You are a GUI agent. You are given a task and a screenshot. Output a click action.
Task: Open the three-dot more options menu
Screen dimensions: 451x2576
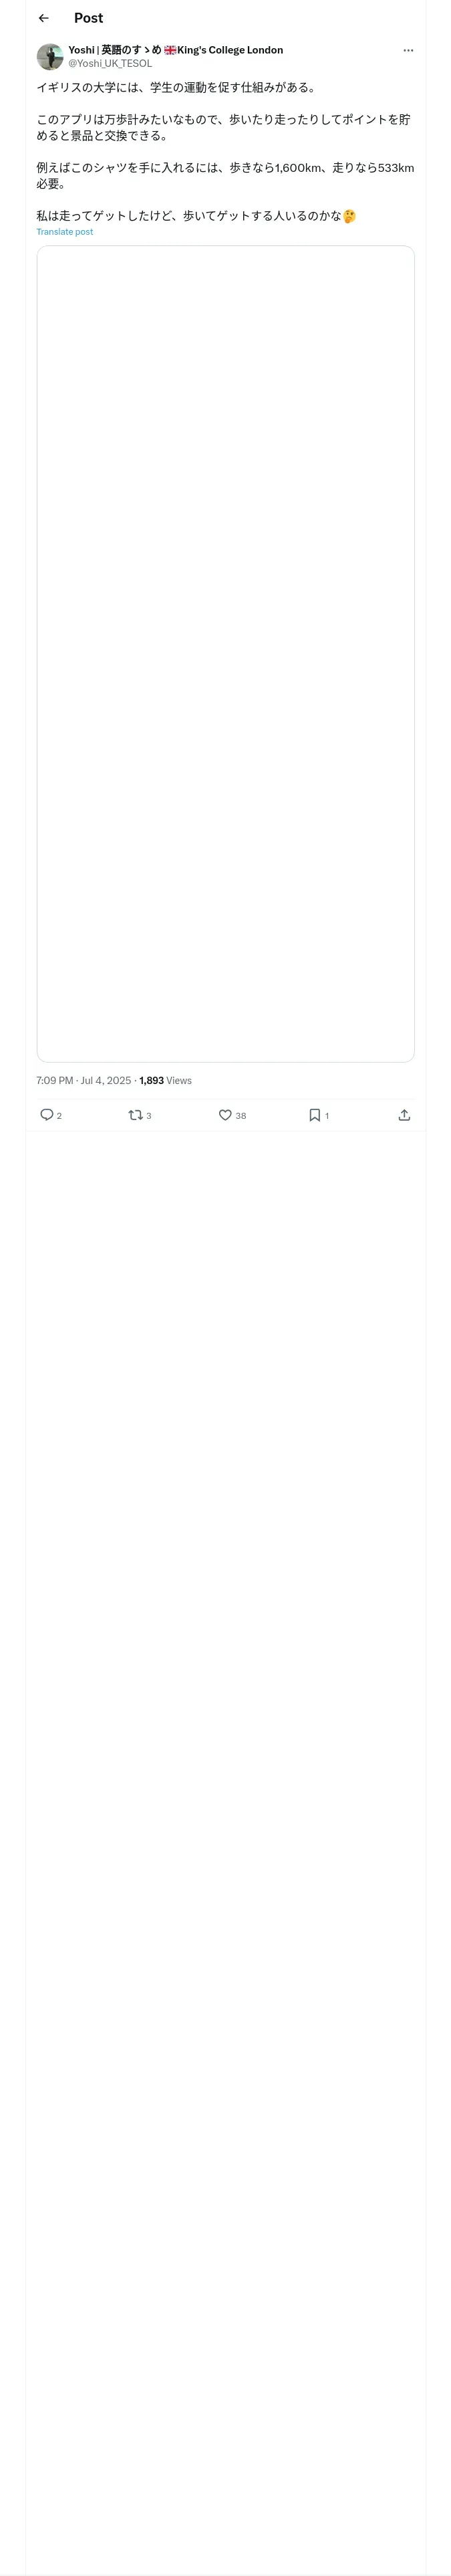[408, 50]
